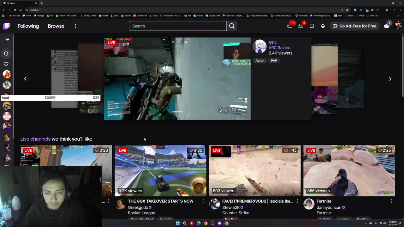This screenshot has width=404, height=227.
Task: Open the Counter-Strike category link
Action: coord(236,213)
